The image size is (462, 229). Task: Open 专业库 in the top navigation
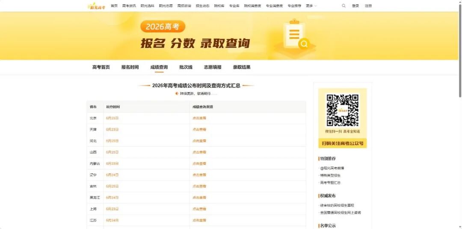pos(234,6)
